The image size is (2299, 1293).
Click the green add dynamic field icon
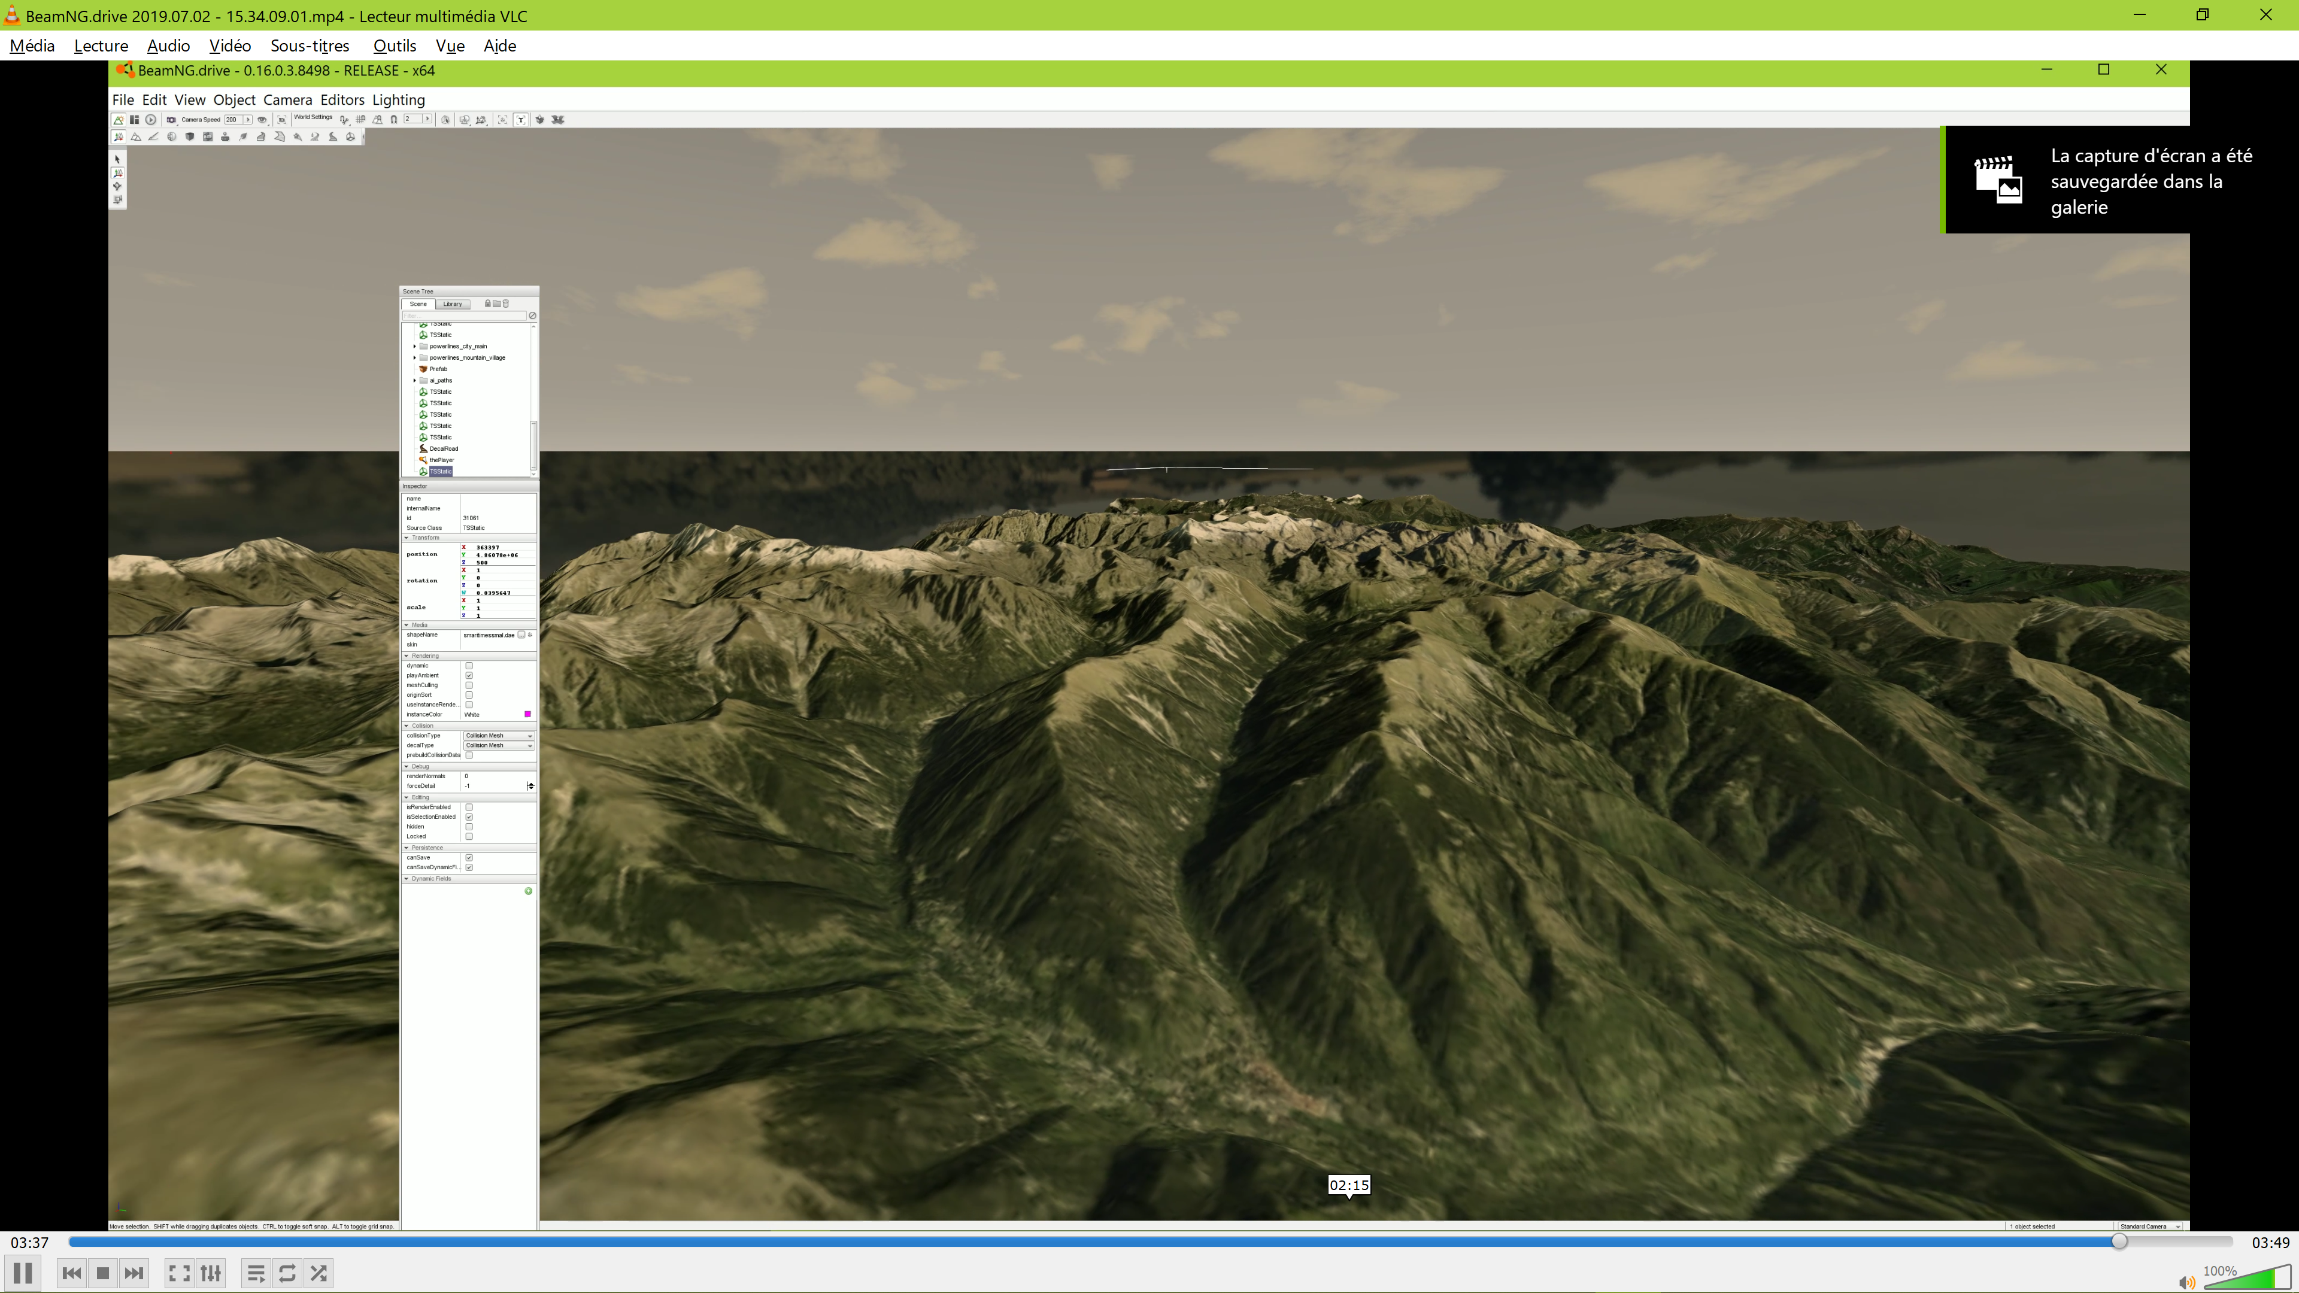coord(528,891)
